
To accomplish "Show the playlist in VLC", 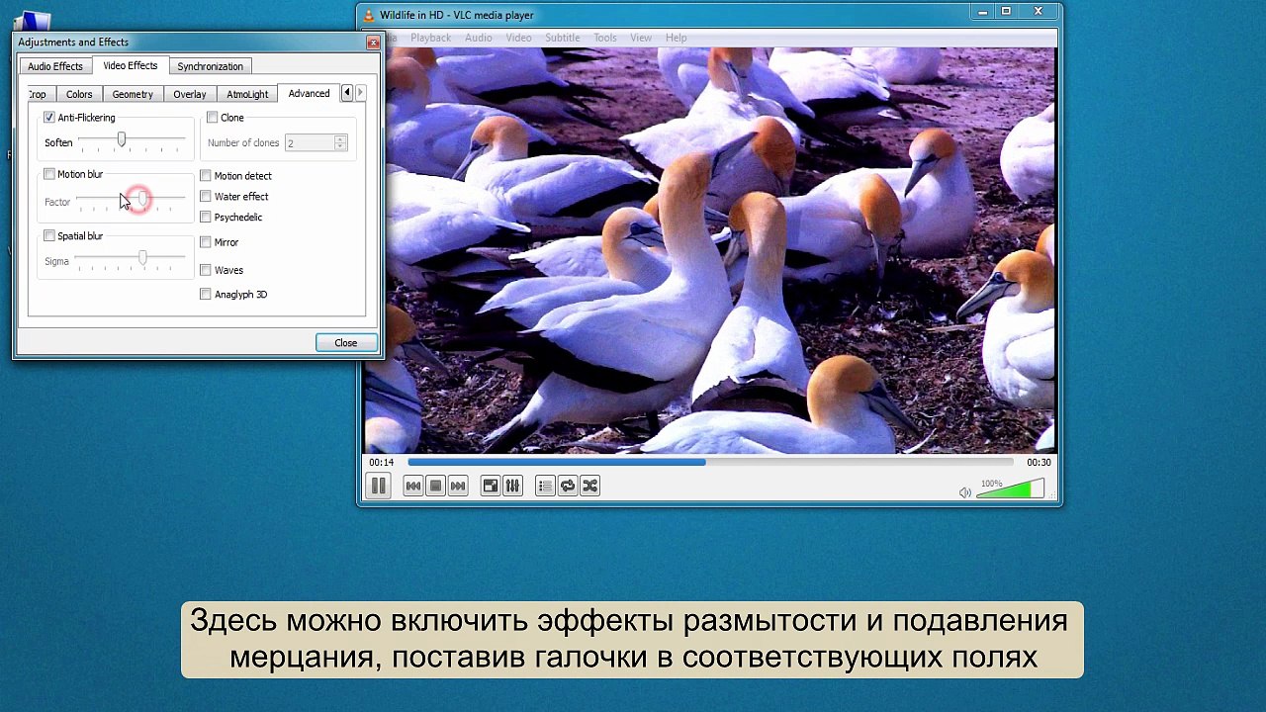I will click(x=545, y=486).
